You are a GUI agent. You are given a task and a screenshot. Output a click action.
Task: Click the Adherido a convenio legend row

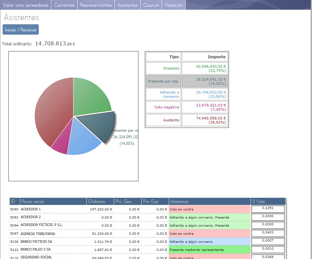[x=187, y=94]
